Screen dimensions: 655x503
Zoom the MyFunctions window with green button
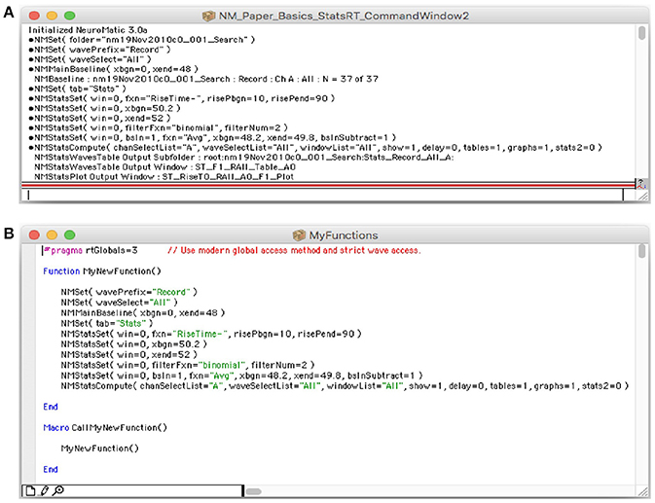click(70, 235)
